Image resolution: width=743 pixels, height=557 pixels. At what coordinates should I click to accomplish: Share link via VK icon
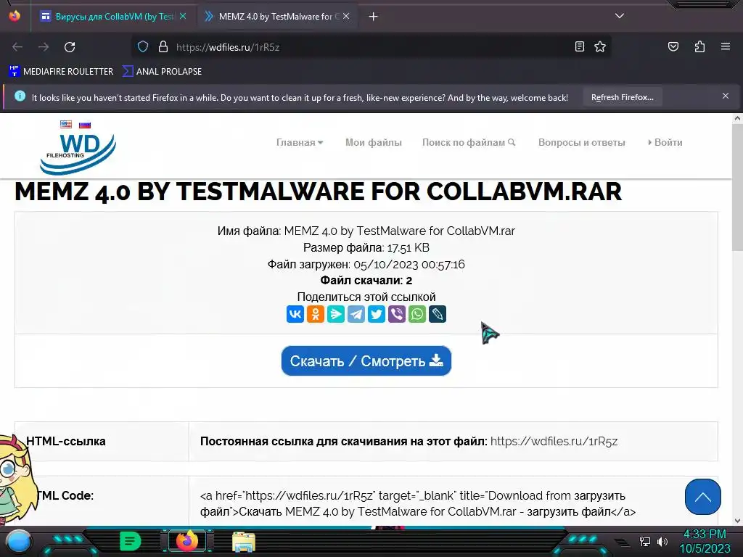[x=295, y=314]
